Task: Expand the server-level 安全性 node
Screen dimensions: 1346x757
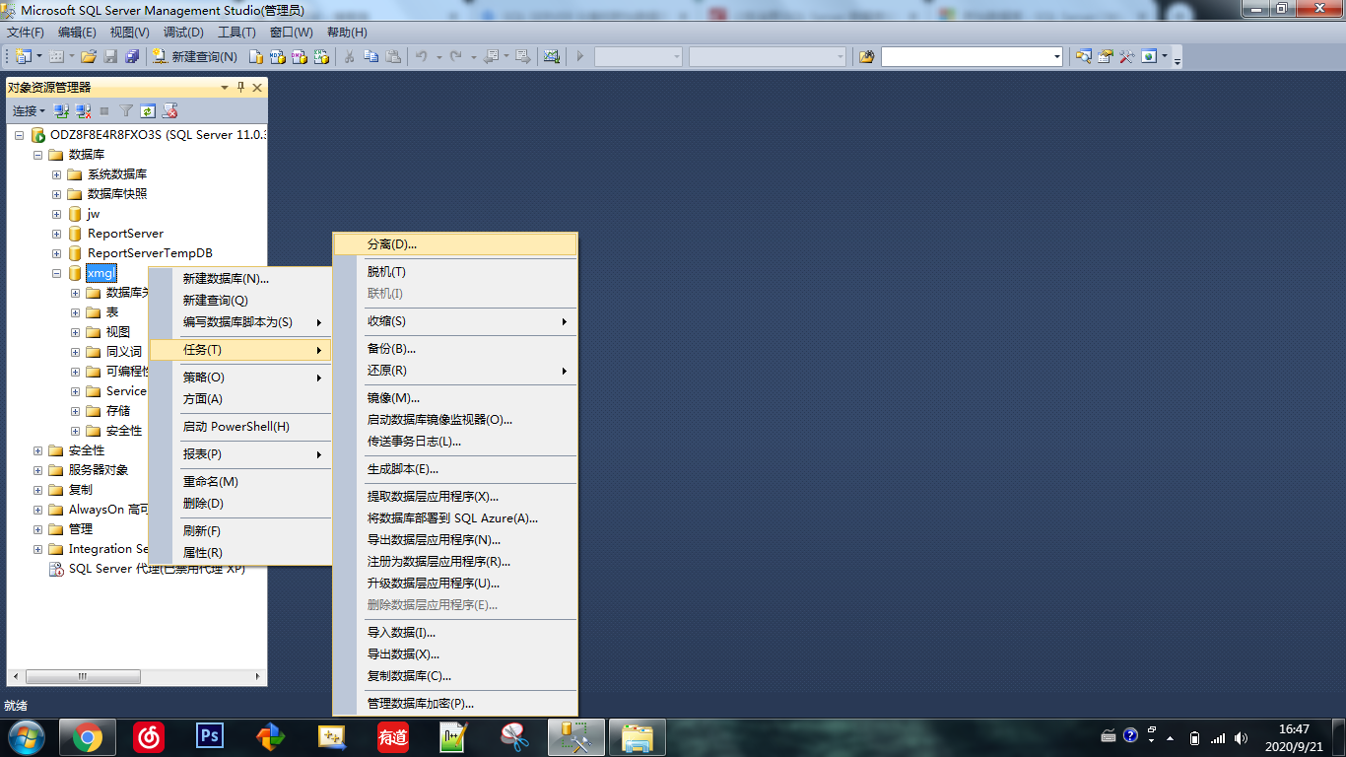Action: click(38, 450)
